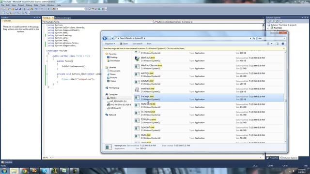Click the New Project toolbar icon
310x174 pixels.
pos(4,9)
